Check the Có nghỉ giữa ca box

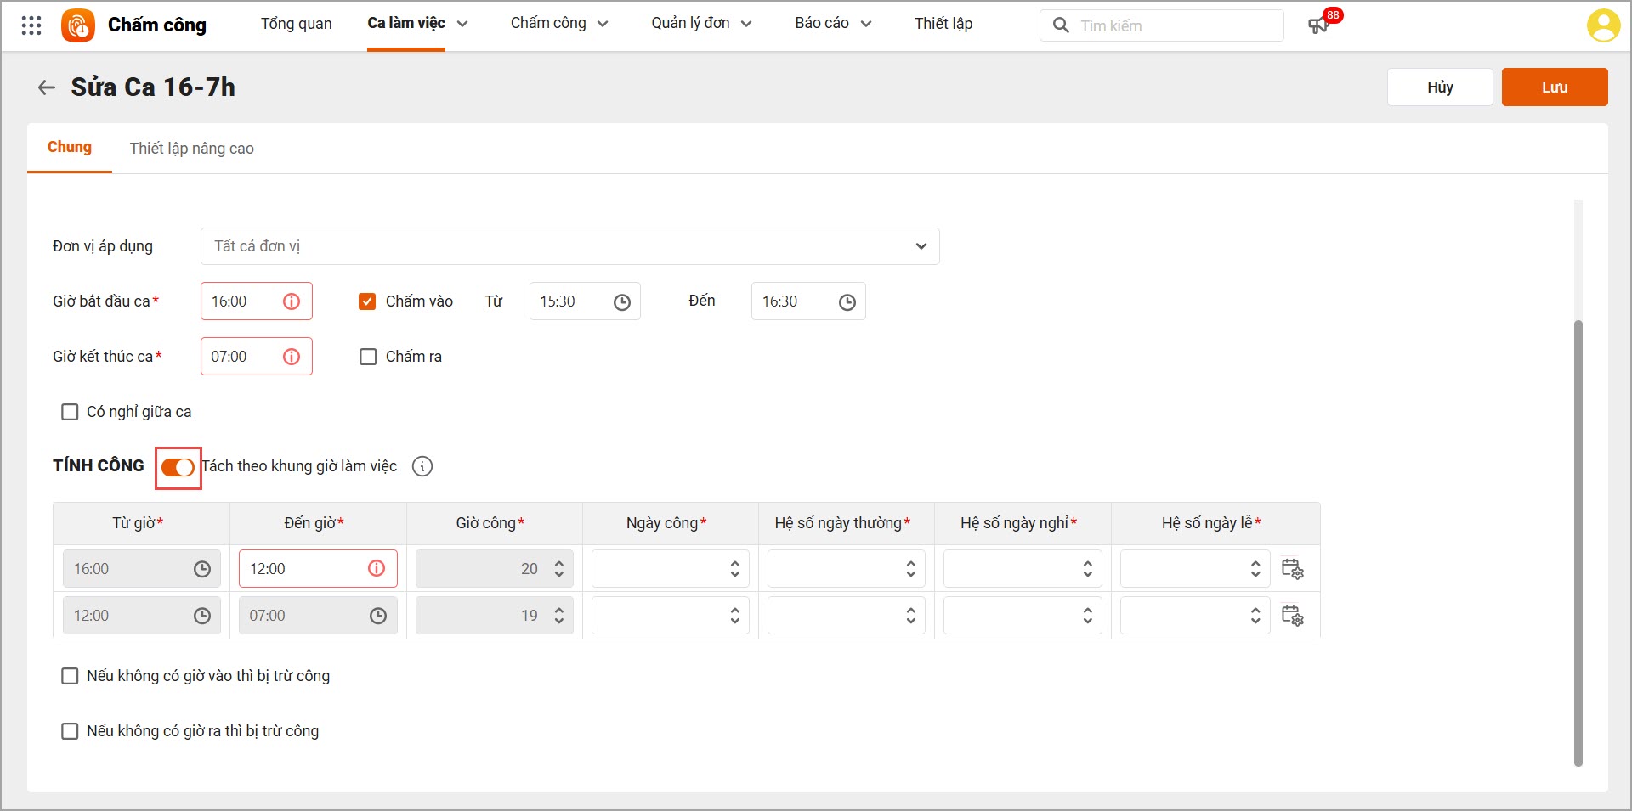click(70, 412)
